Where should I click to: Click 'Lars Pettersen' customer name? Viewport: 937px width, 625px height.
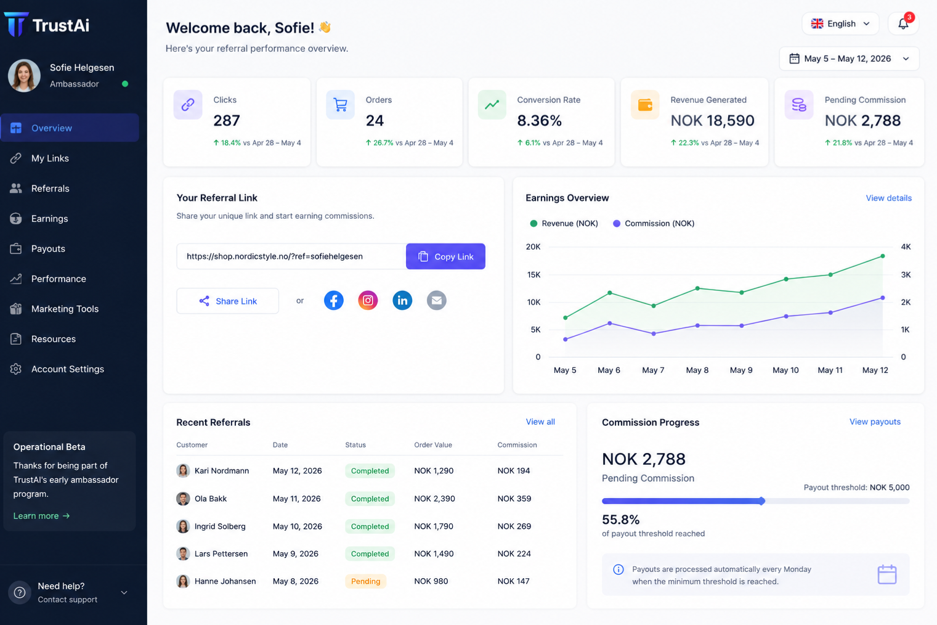pyautogui.click(x=221, y=554)
